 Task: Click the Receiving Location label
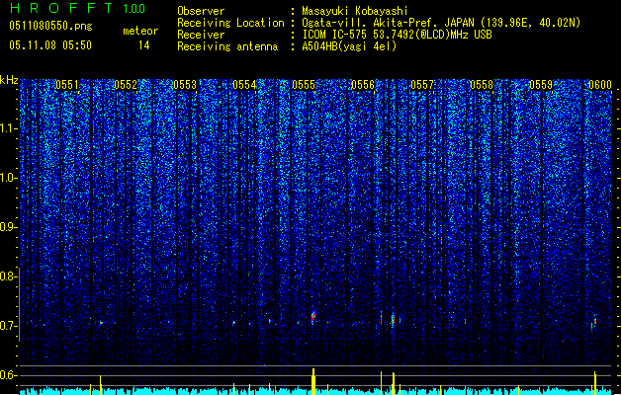click(230, 23)
